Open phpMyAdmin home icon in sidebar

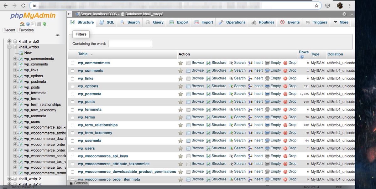click(22, 24)
